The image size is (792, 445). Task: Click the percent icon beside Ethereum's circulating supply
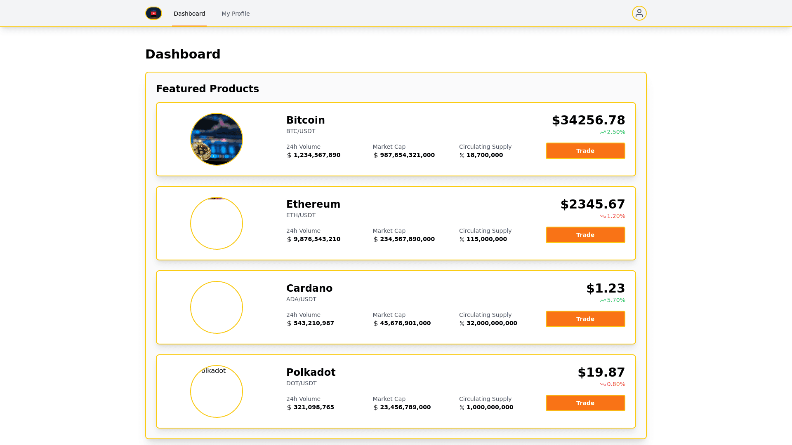coord(462,239)
